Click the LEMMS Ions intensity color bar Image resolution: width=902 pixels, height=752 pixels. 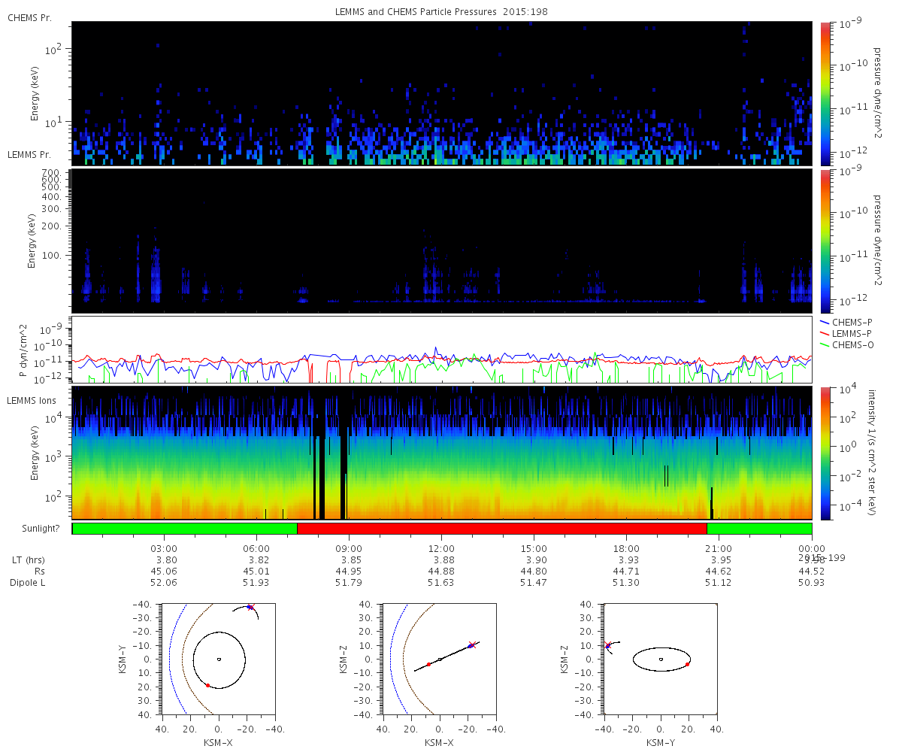pyautogui.click(x=825, y=453)
